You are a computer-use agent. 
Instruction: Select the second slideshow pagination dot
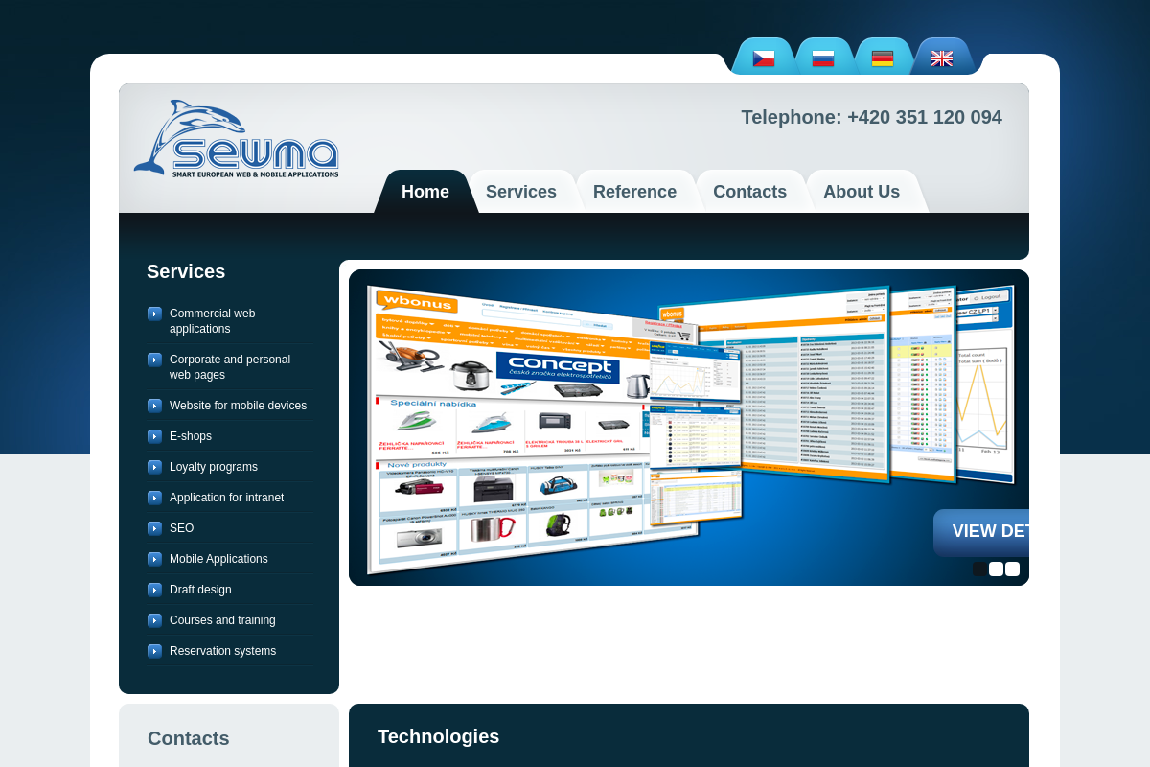click(995, 569)
